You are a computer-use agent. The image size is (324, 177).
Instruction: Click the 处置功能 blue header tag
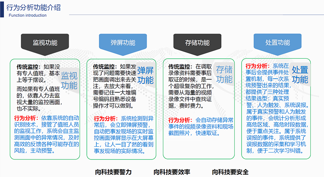click(x=278, y=44)
